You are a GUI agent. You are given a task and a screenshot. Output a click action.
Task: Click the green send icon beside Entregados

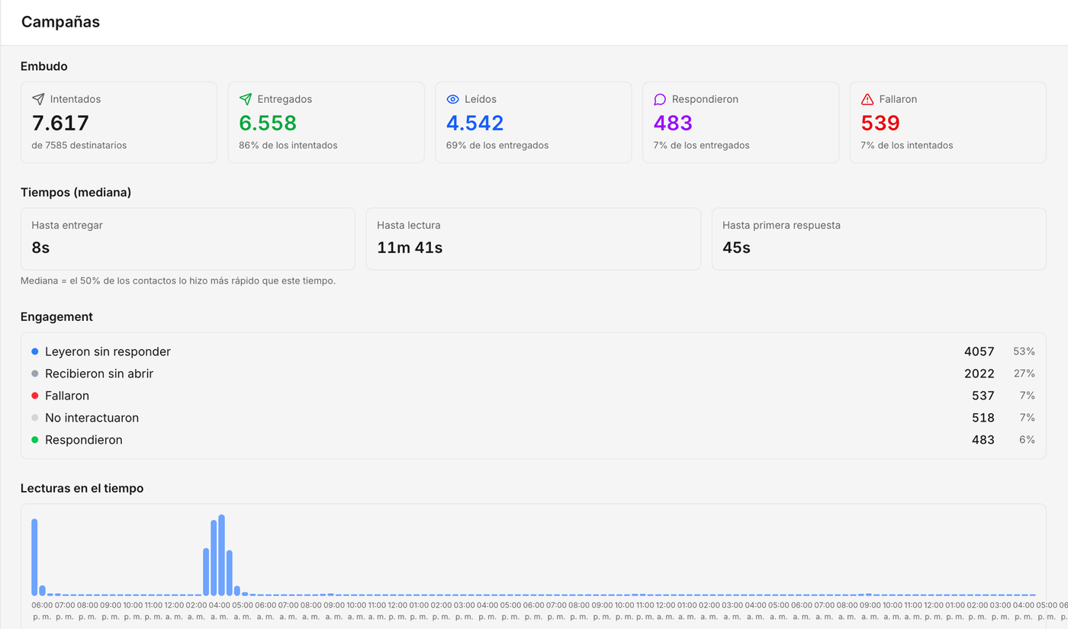[x=246, y=99]
